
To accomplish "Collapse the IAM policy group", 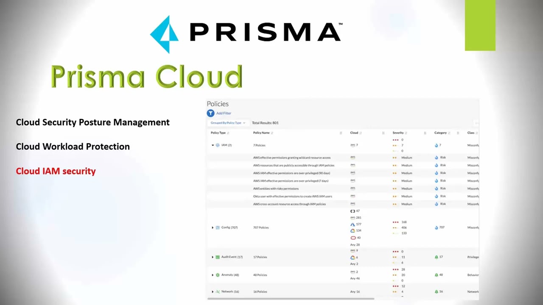I will (213, 145).
